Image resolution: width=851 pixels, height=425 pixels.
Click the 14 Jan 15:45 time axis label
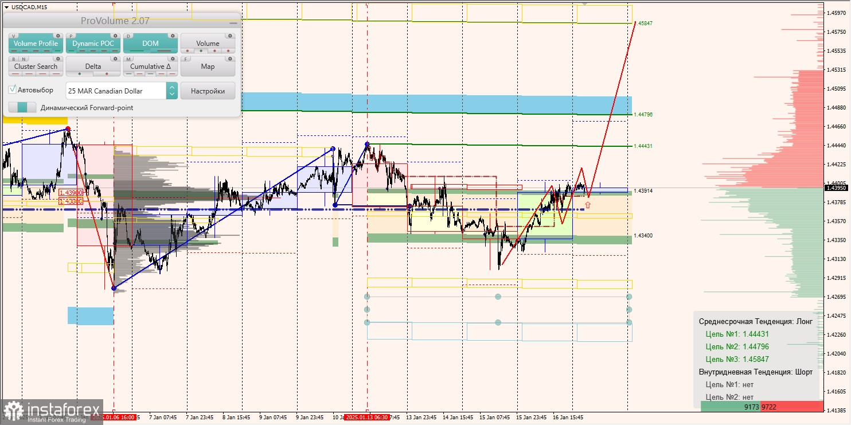458,418
